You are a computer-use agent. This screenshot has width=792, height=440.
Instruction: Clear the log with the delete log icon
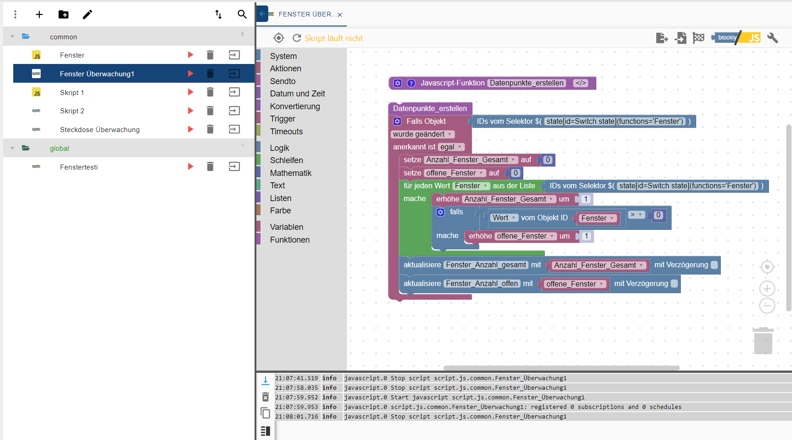coord(266,397)
